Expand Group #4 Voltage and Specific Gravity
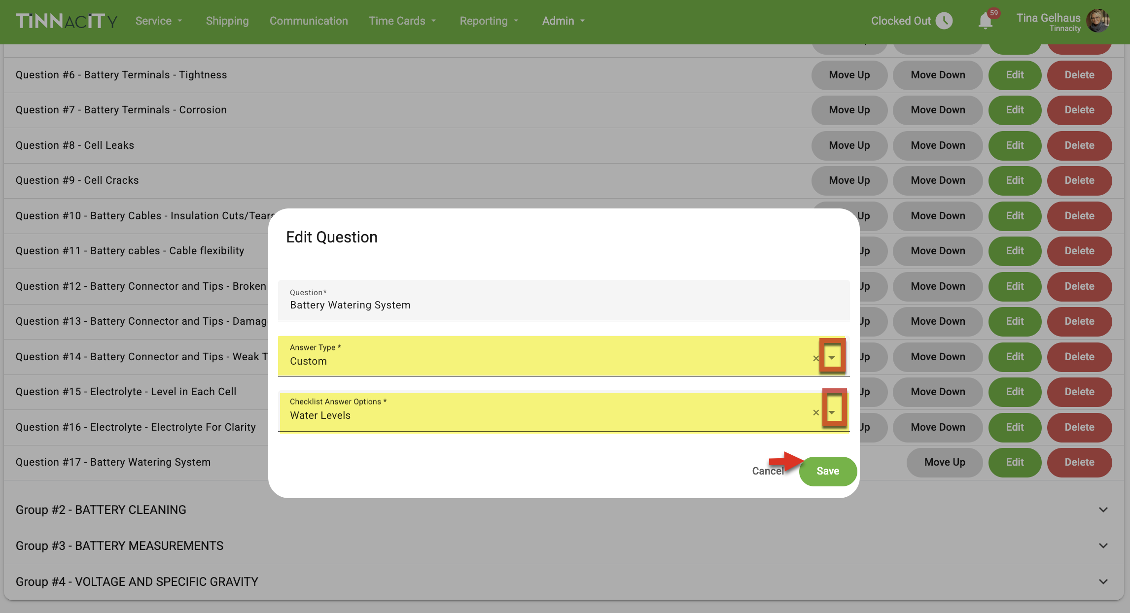 coord(1103,581)
